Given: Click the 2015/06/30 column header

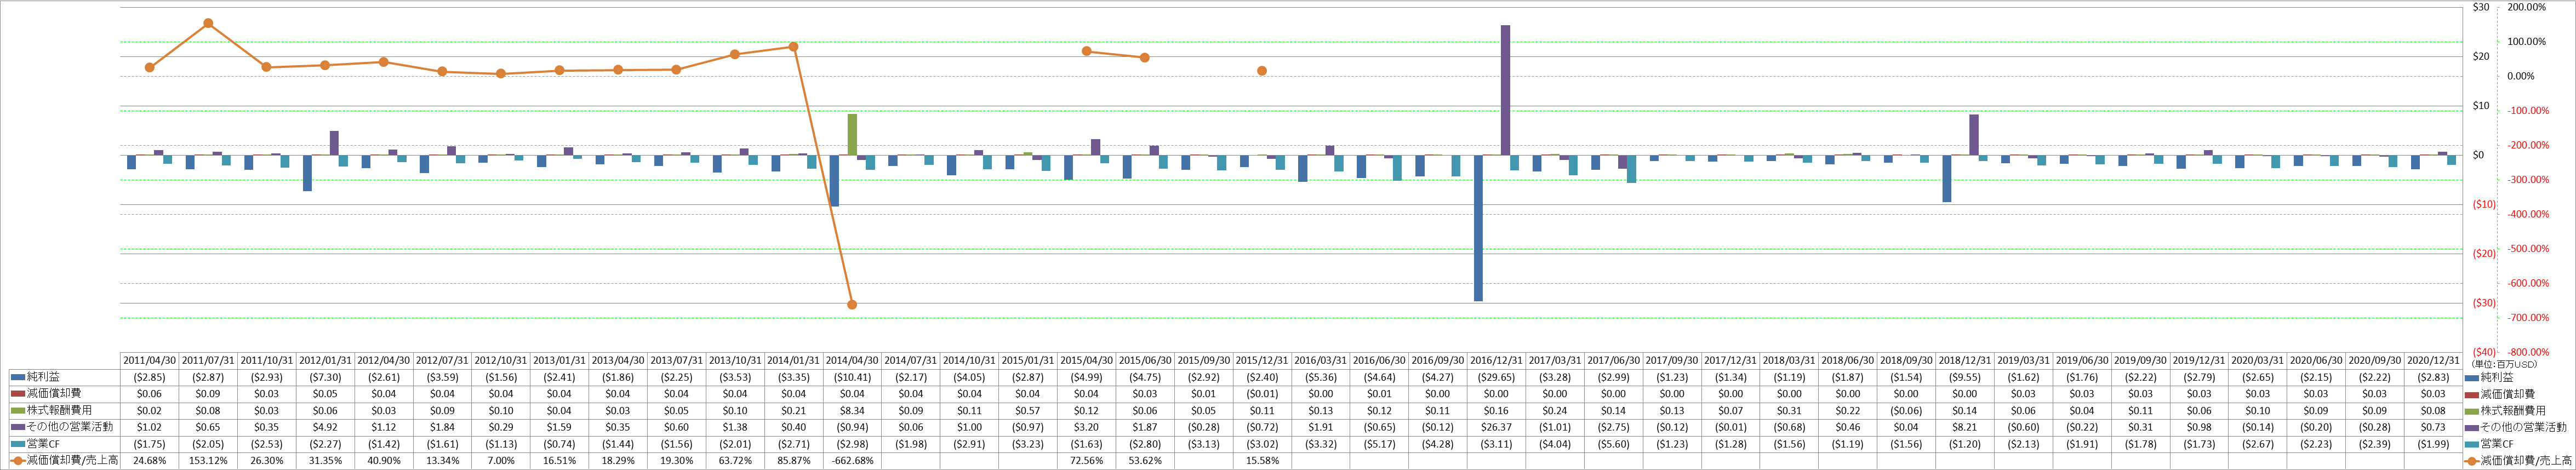Looking at the screenshot, I should point(1145,360).
